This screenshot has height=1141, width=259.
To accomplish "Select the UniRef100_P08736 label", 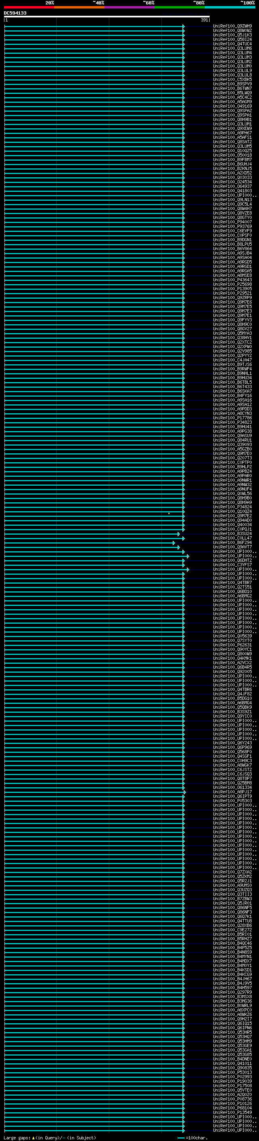I will click(232, 1099).
